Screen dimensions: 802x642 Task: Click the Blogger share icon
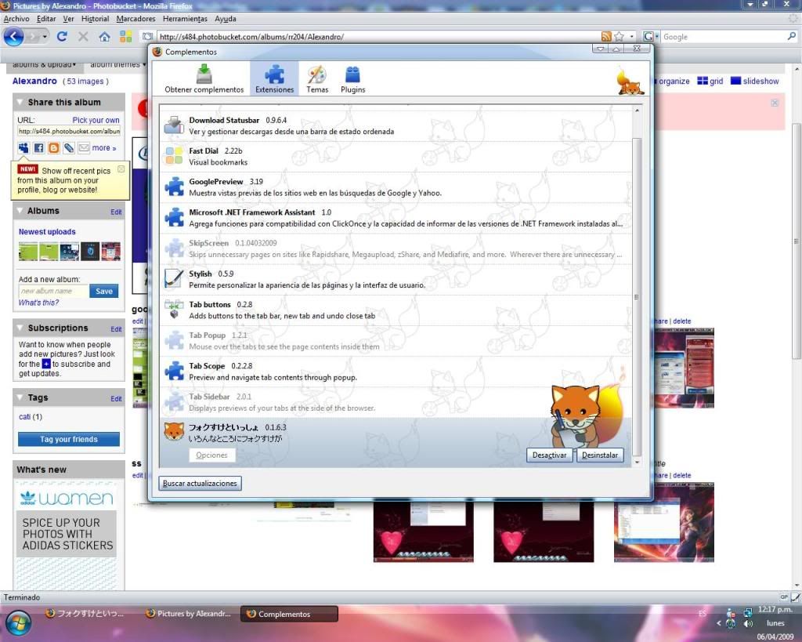pyautogui.click(x=54, y=148)
